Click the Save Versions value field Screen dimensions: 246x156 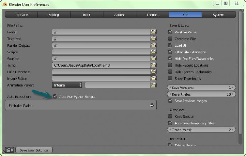201,88
